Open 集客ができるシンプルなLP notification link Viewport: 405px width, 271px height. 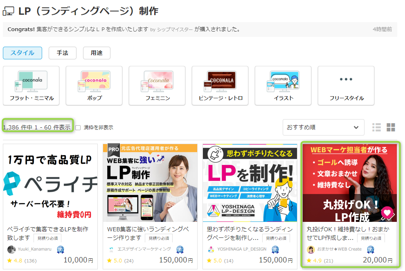pos(92,29)
